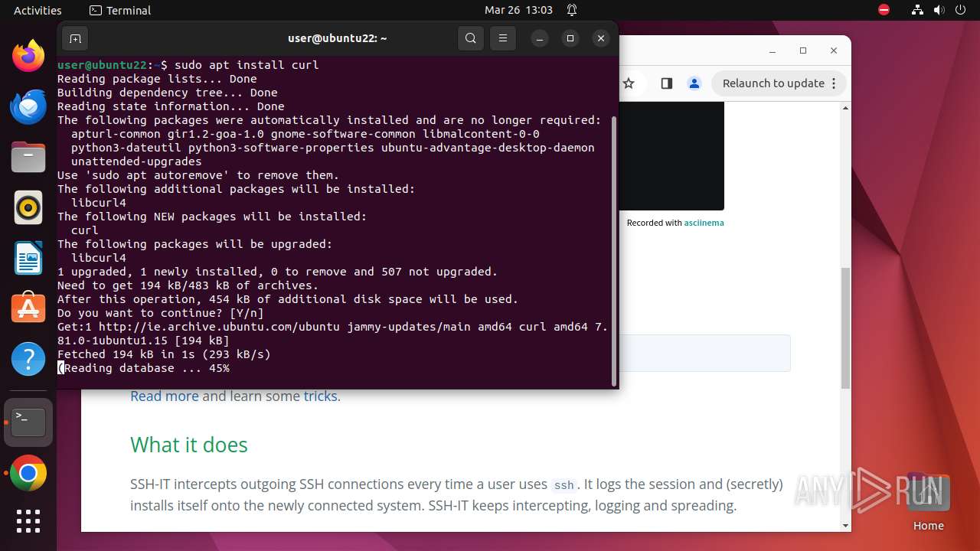The width and height of the screenshot is (980, 551).
Task: Switch to Google Chrome via dock
Action: [x=28, y=474]
